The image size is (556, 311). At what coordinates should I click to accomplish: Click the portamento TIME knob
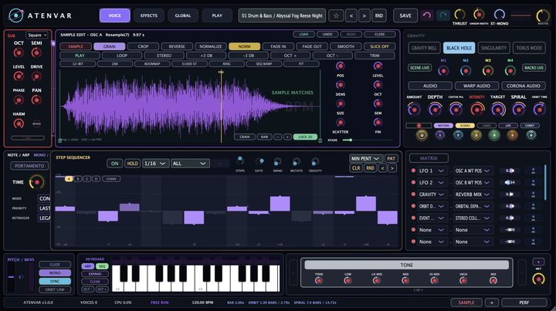pos(36,182)
